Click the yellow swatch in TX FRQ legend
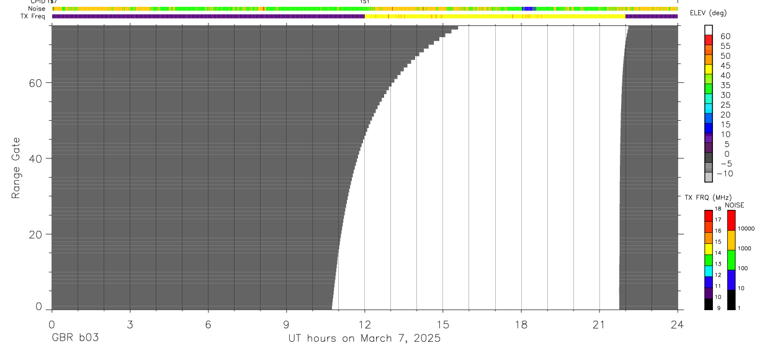 coord(708,249)
